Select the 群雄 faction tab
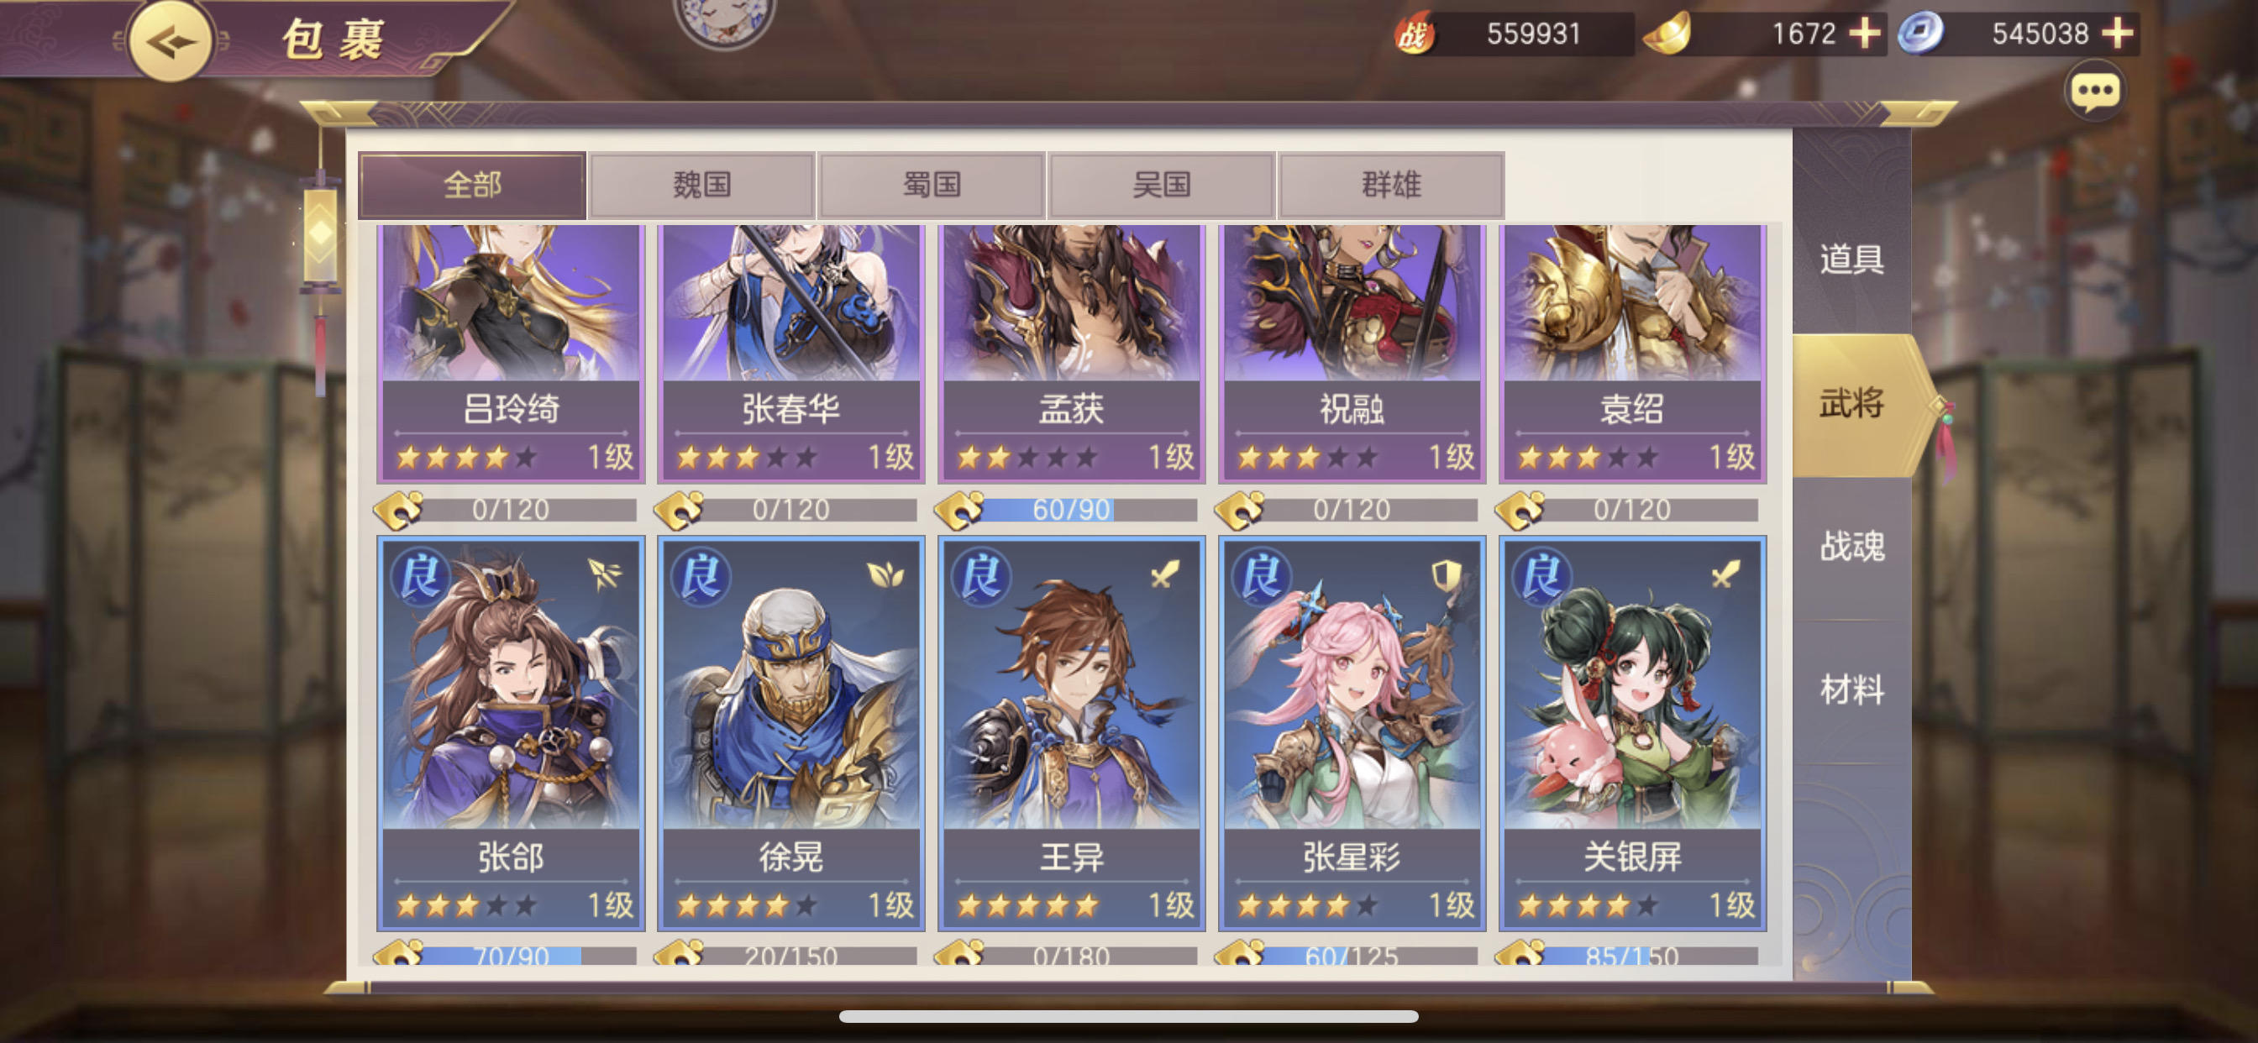2258x1043 pixels. pos(1390,185)
